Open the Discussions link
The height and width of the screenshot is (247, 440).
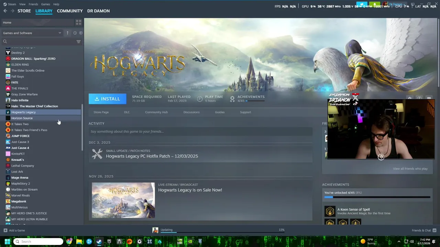pos(191,112)
